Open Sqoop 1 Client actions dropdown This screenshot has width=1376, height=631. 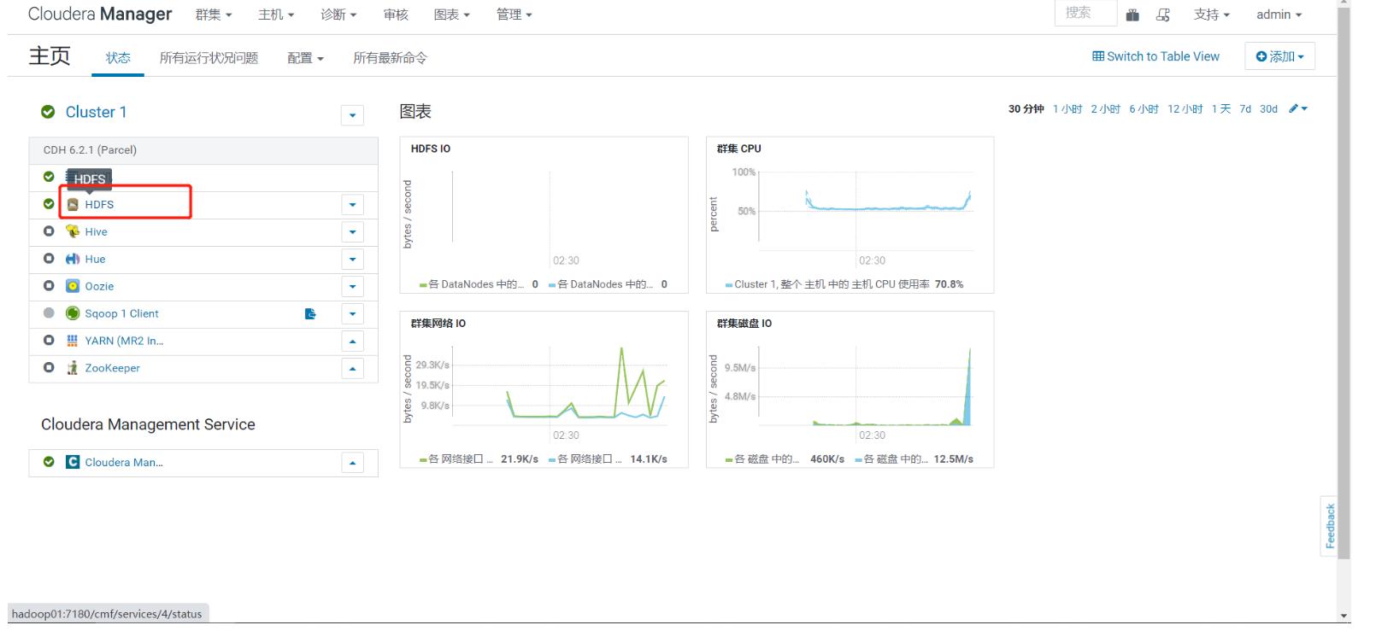(352, 314)
